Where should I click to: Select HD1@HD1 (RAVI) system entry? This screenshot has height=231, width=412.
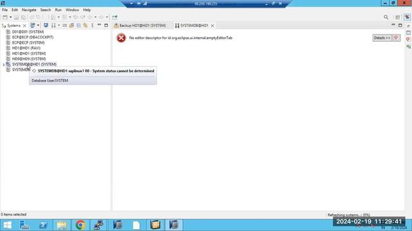click(x=23, y=48)
